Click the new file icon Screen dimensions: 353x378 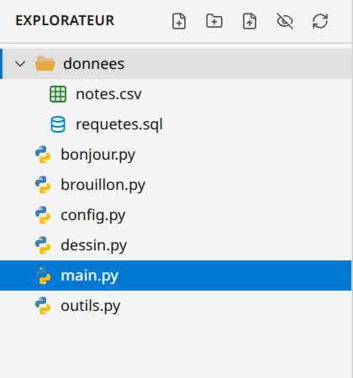pos(179,21)
